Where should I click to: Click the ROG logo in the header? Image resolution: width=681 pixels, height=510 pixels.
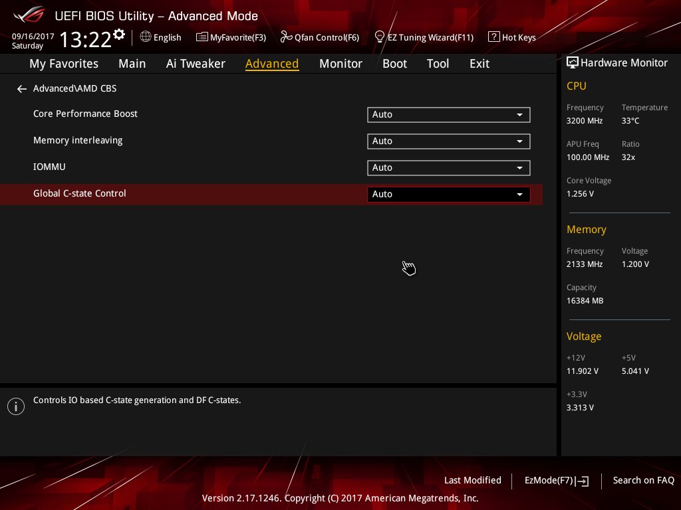(29, 15)
